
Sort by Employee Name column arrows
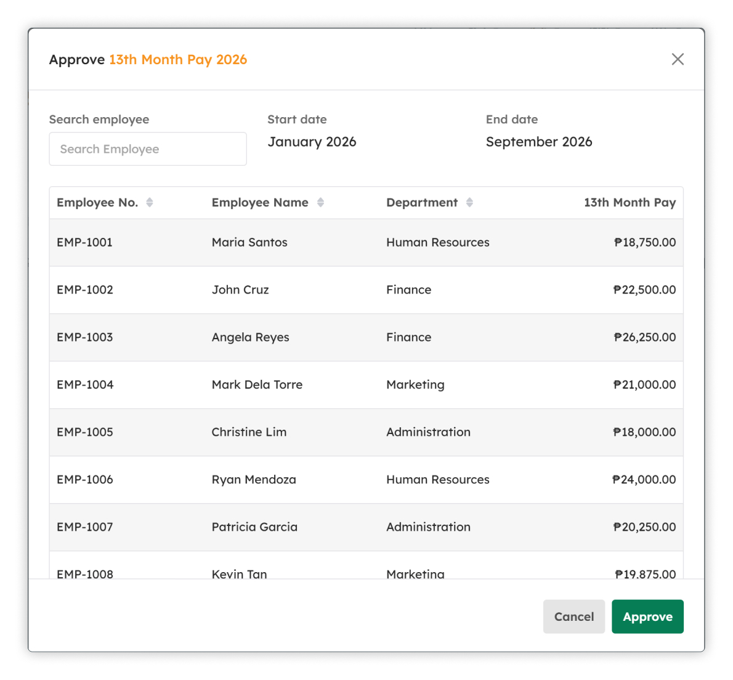point(320,202)
